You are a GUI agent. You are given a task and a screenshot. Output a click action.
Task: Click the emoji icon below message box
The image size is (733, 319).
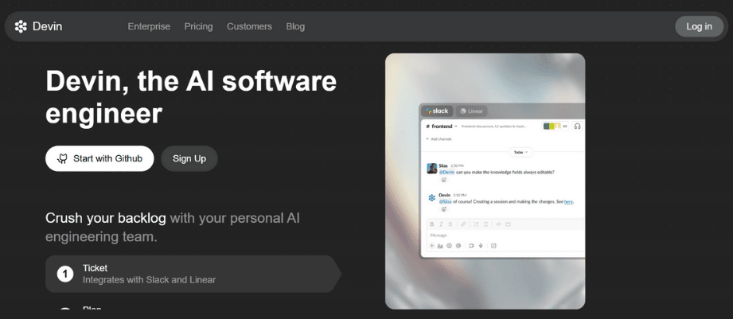coord(449,246)
